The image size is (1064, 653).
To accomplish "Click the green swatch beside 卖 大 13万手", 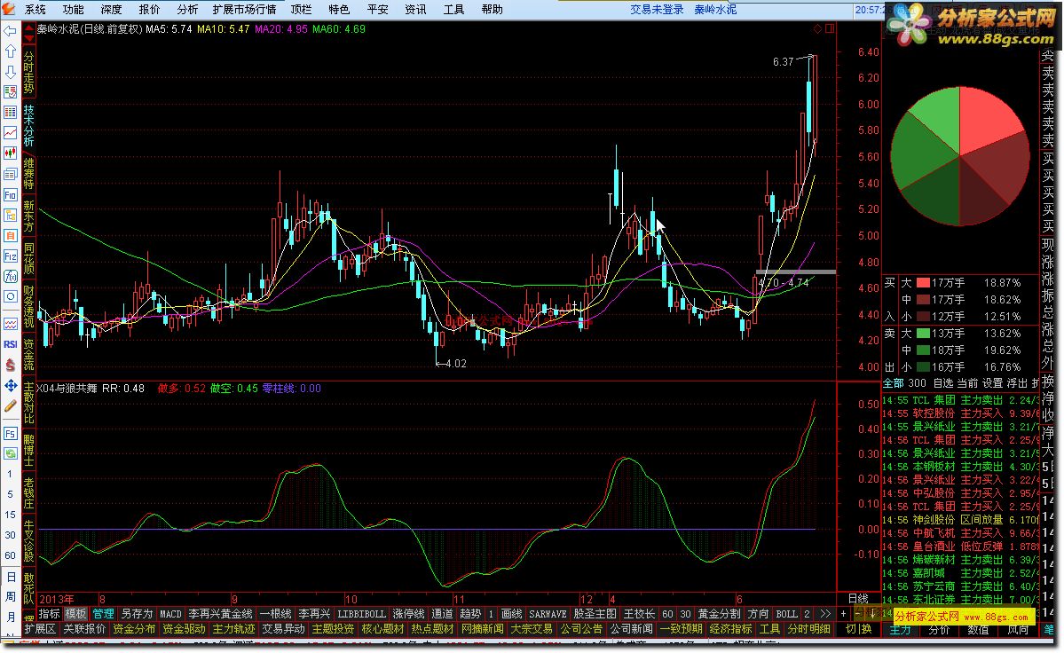I will pos(923,334).
